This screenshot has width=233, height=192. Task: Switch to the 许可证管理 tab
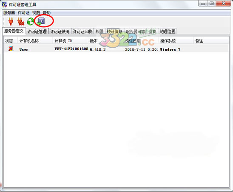(x=37, y=32)
